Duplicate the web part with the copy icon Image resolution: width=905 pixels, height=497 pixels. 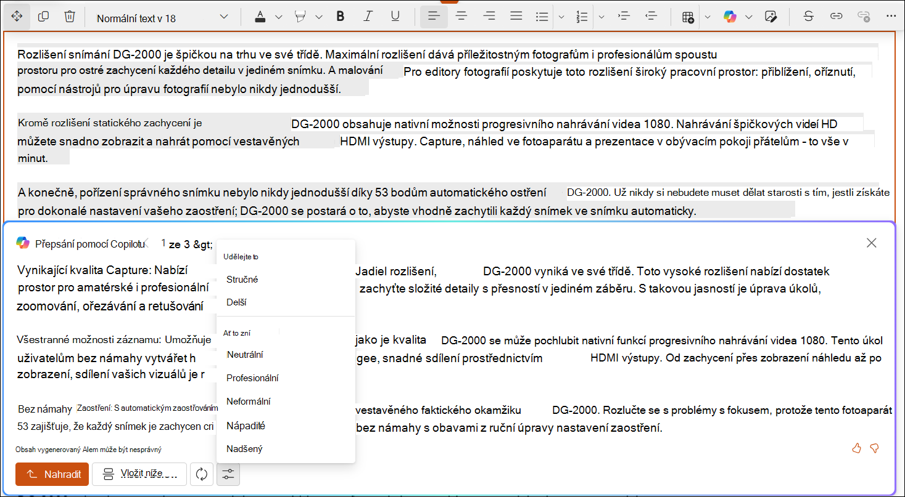click(x=43, y=17)
